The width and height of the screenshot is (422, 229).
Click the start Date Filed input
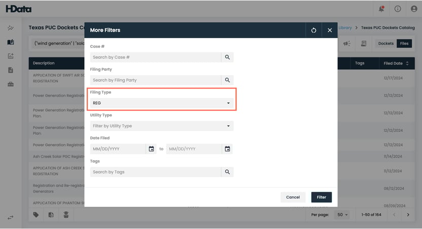pos(118,149)
